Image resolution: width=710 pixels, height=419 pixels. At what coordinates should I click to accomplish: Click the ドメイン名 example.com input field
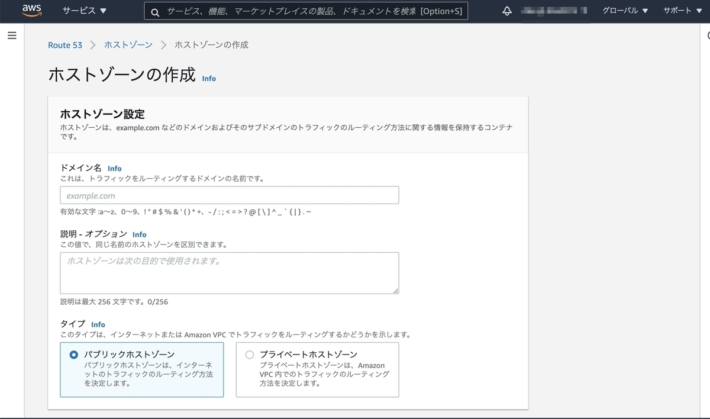click(230, 195)
